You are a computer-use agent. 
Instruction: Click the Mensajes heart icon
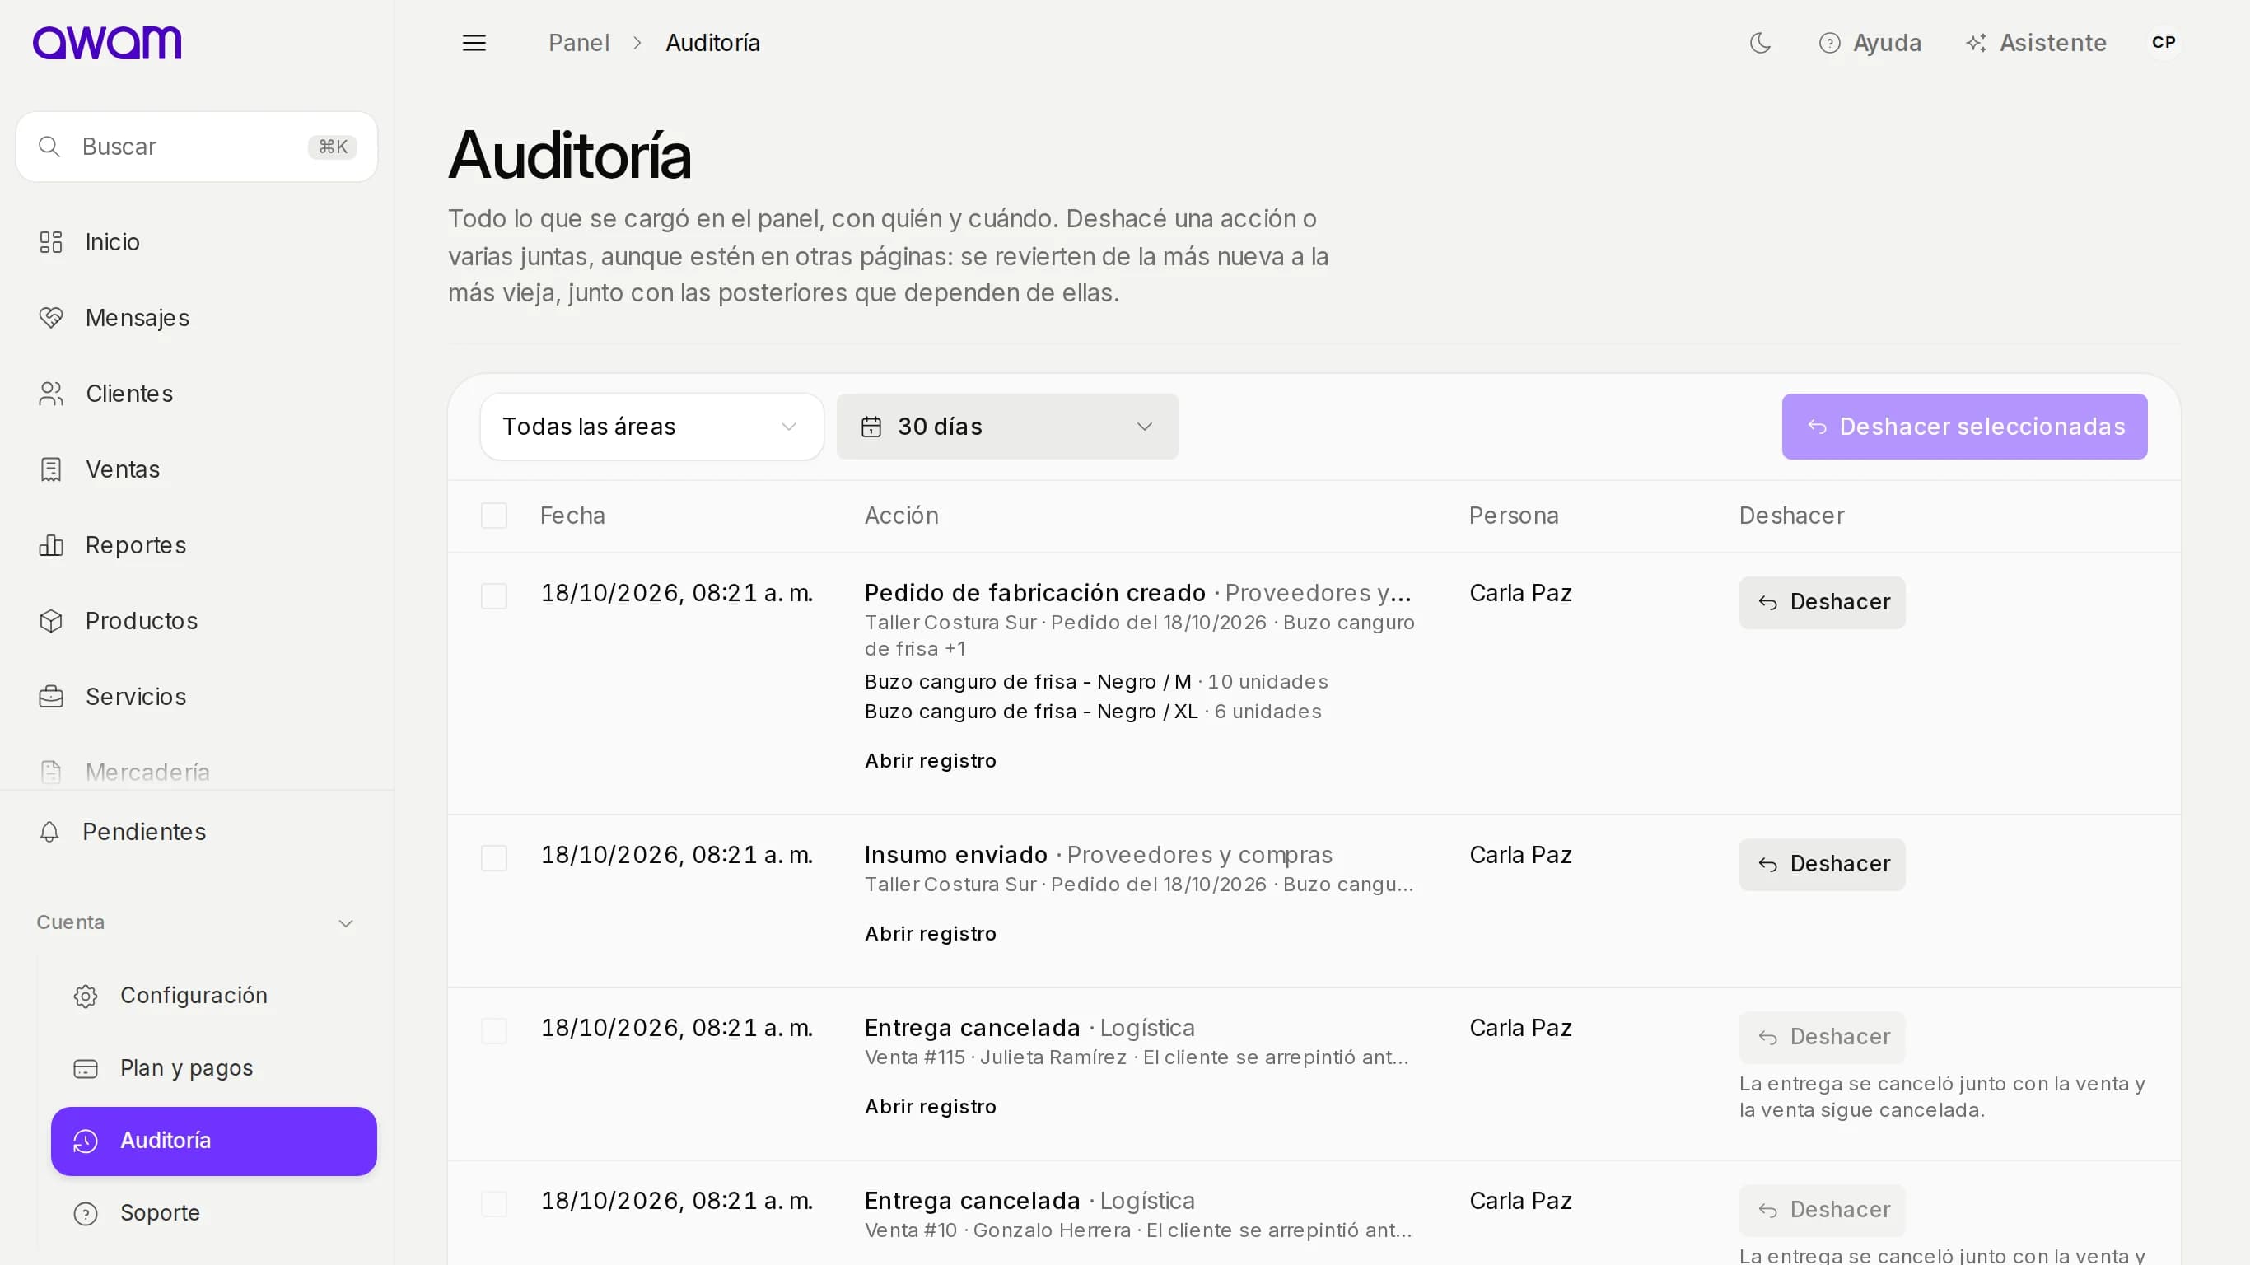pos(51,318)
